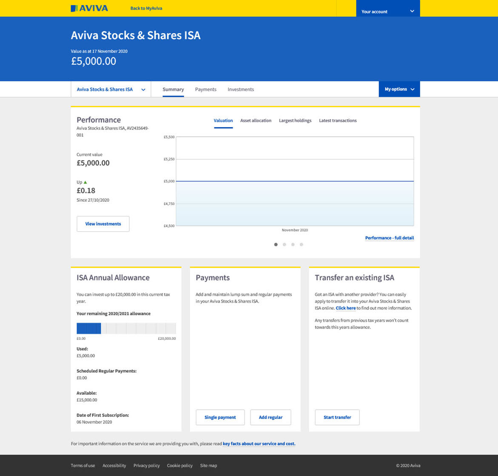This screenshot has width=498, height=476.
Task: Open key facts about our service and cost
Action: (259, 444)
